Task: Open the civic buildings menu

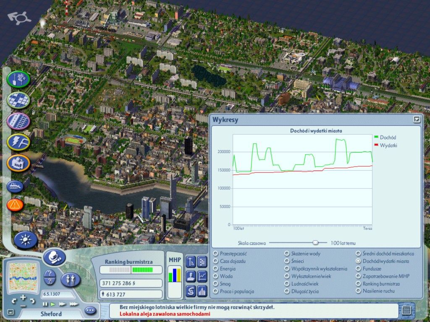Action: coord(18,163)
